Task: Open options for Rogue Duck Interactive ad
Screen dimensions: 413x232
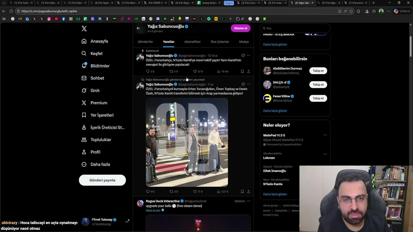Action: pos(248,201)
